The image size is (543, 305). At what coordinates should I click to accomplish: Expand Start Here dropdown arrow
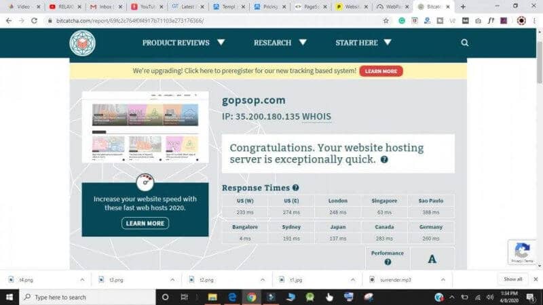tap(388, 42)
